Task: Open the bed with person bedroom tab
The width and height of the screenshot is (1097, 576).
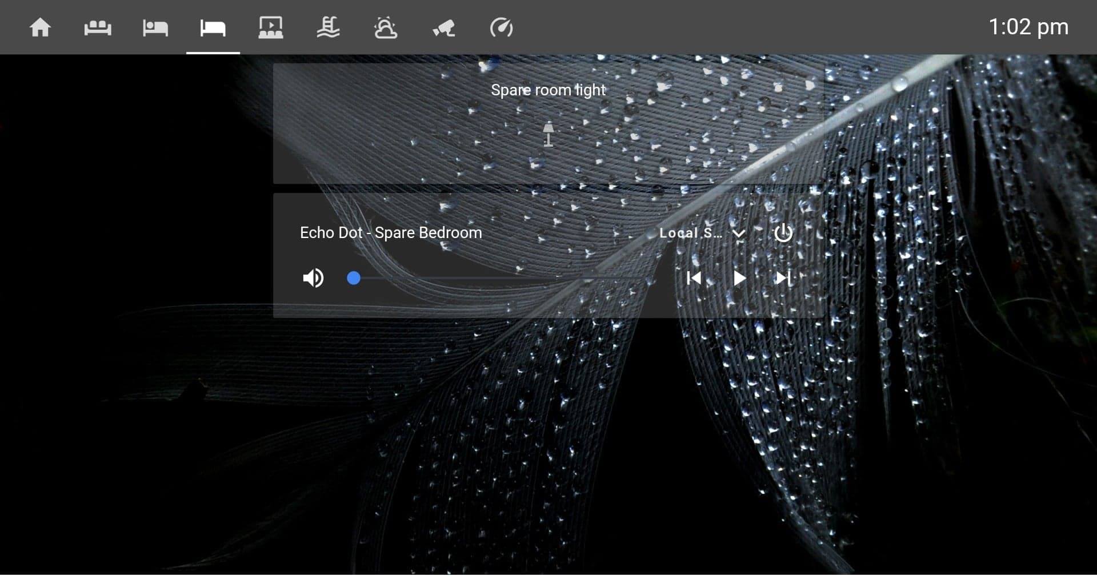Action: [x=155, y=27]
